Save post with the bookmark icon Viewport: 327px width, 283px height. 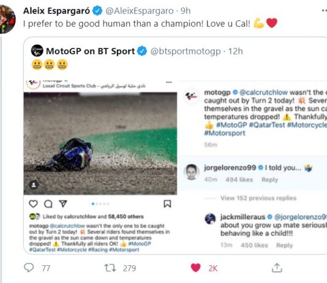point(167,204)
